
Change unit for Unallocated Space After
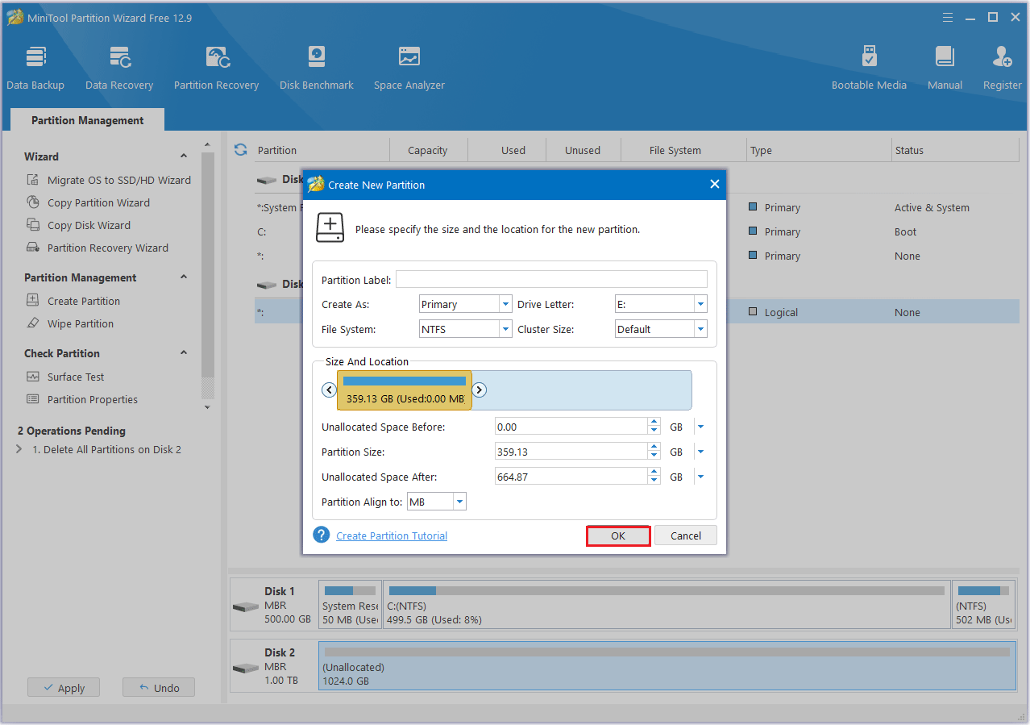(x=700, y=477)
